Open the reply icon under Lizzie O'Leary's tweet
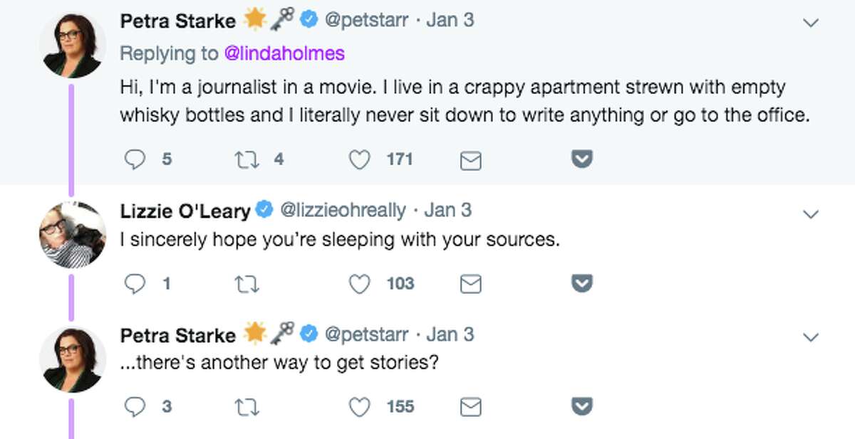Image resolution: width=855 pixels, height=439 pixels. [135, 283]
